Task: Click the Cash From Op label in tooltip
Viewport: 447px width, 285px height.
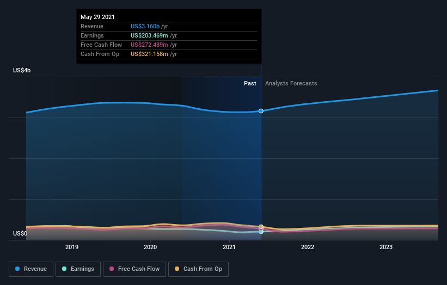Action: pyautogui.click(x=100, y=54)
